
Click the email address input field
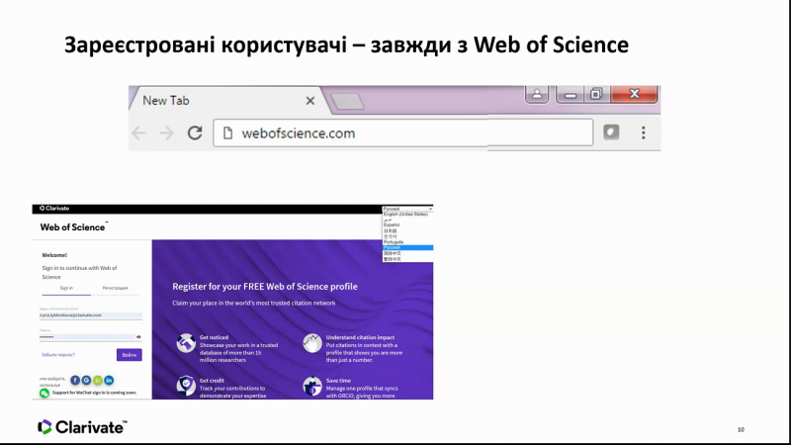point(91,314)
